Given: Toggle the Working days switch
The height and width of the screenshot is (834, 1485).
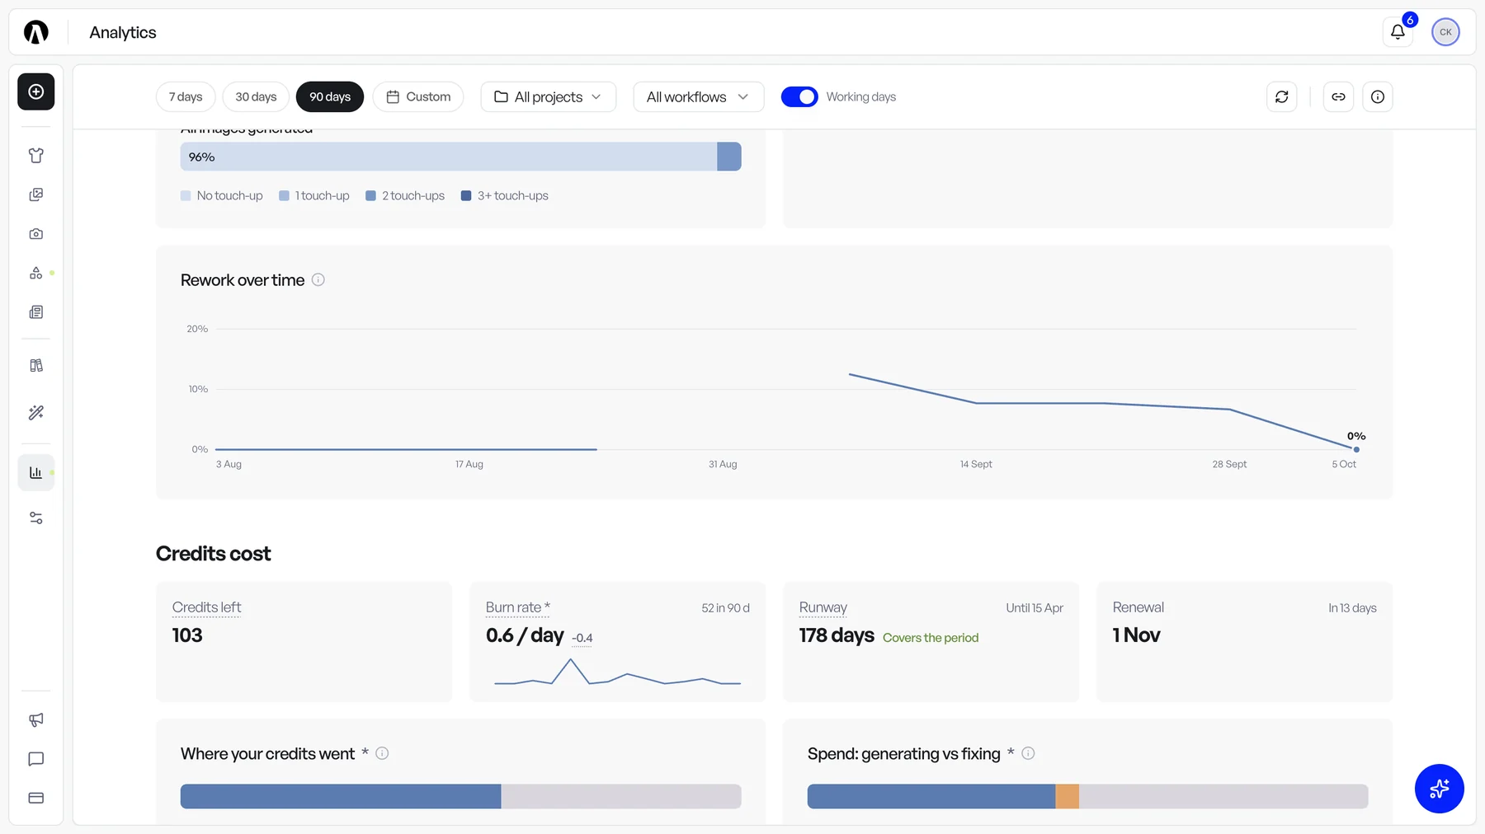Looking at the screenshot, I should (799, 96).
